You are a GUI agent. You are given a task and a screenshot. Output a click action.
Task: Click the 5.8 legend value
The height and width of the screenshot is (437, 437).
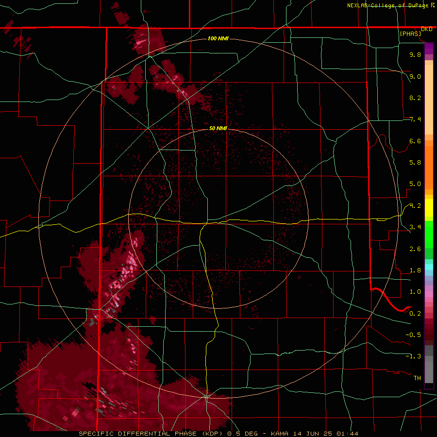coord(415,163)
